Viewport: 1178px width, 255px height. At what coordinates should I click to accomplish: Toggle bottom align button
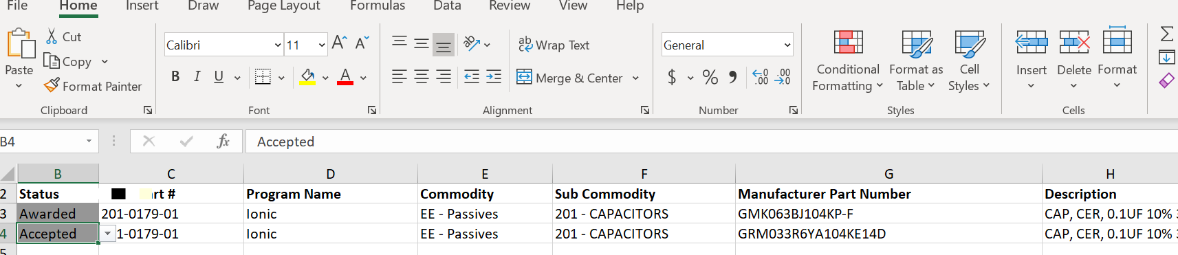click(444, 45)
